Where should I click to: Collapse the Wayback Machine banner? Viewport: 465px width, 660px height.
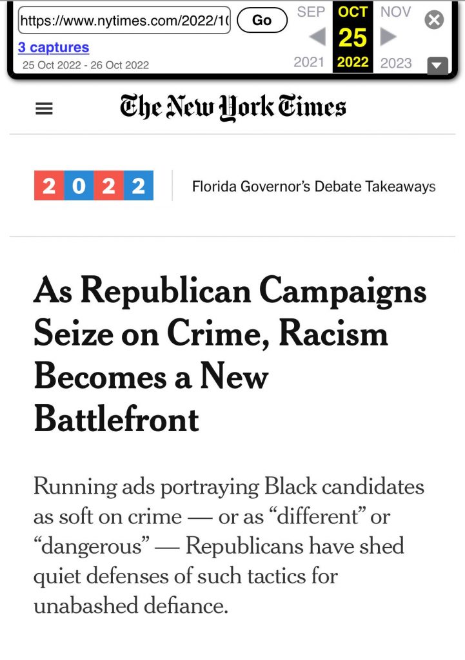[x=437, y=65]
